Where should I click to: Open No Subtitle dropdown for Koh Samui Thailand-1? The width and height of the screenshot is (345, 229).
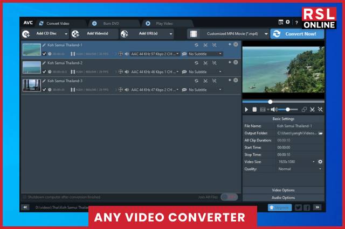coord(205,54)
